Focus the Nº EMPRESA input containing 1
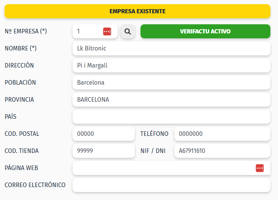The width and height of the screenshot is (278, 200). pyautogui.click(x=87, y=31)
